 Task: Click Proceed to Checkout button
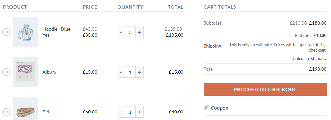pyautogui.click(x=265, y=89)
